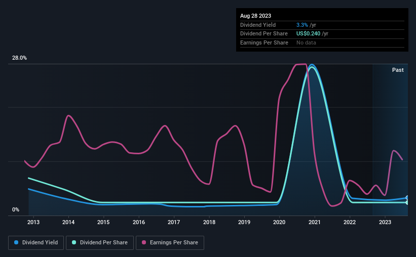Click the 2022 year label

click(x=350, y=222)
